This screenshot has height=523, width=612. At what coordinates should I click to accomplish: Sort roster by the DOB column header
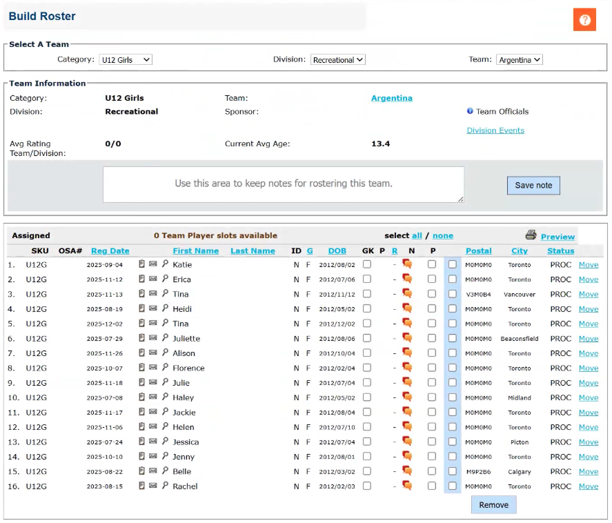coord(337,251)
